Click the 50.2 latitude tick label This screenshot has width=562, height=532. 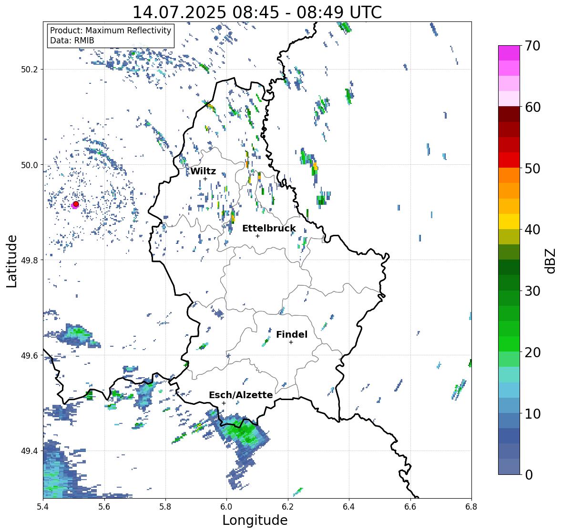click(x=30, y=70)
